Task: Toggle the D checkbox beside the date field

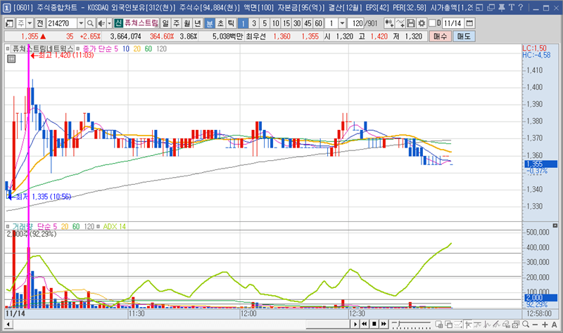Action: click(x=431, y=23)
